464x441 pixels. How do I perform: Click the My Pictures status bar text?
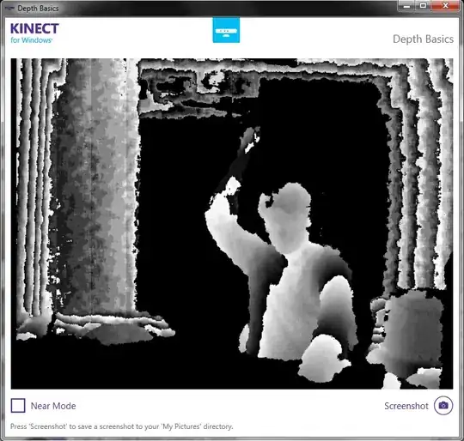(x=122, y=426)
